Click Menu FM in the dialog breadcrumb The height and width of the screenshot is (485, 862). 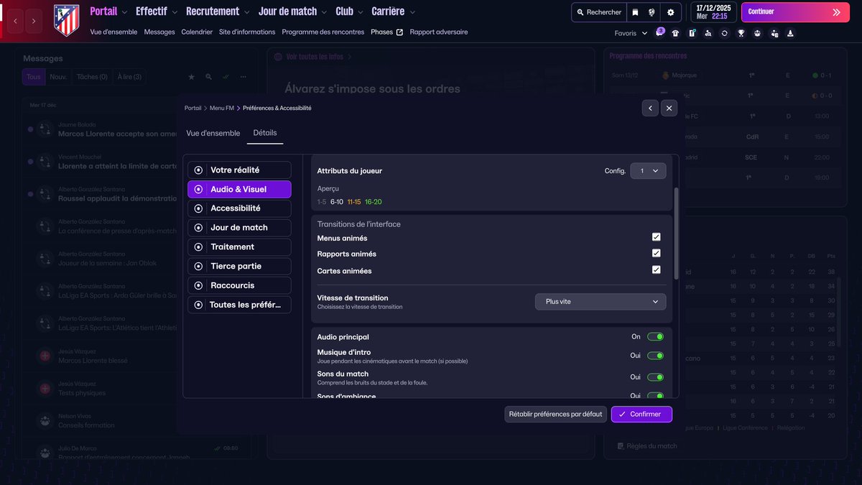click(x=222, y=108)
